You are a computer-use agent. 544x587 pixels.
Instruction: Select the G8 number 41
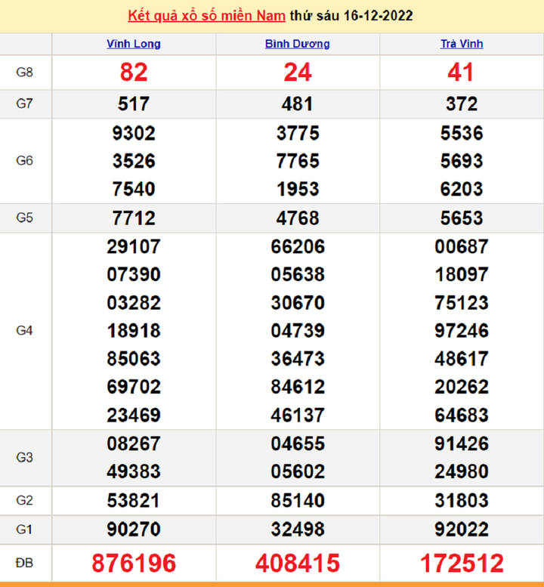(x=461, y=73)
